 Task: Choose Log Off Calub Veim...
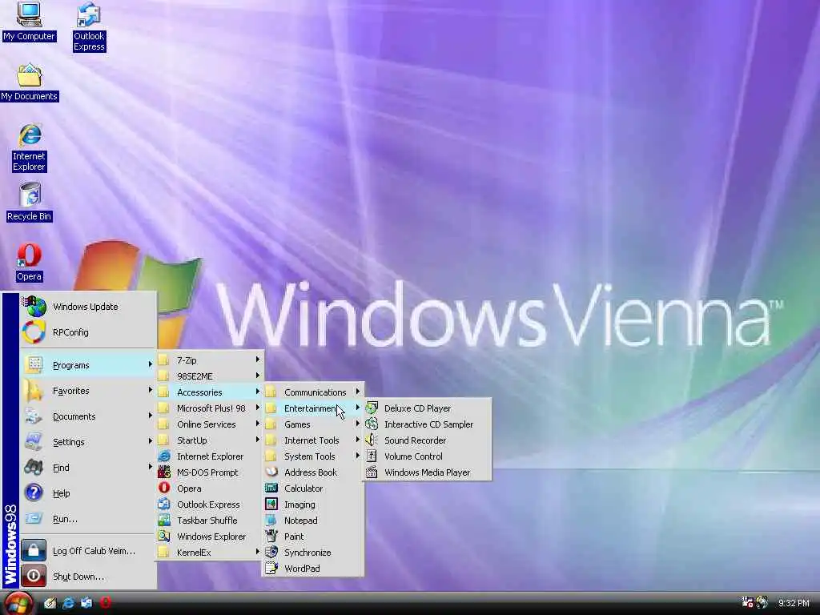[x=88, y=551]
